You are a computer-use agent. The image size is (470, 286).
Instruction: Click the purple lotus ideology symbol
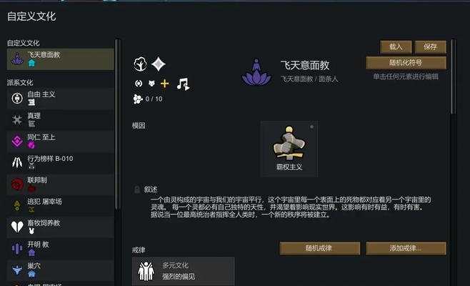point(256,72)
